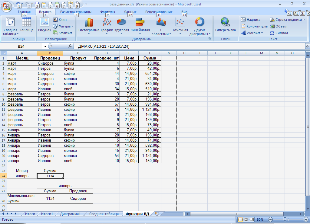Click the zoom slider handle

click(285, 219)
